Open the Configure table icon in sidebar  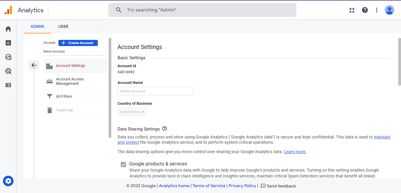pyautogui.click(x=8, y=85)
